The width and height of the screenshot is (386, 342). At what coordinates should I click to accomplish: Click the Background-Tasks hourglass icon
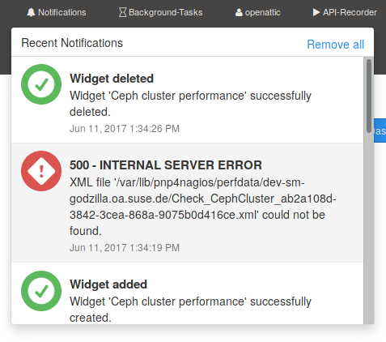(x=122, y=12)
